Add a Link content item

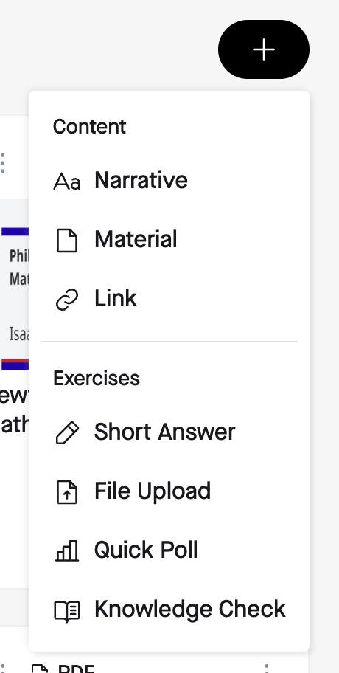coord(116,298)
